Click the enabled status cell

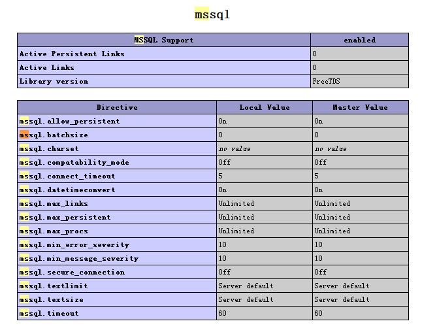pos(359,40)
